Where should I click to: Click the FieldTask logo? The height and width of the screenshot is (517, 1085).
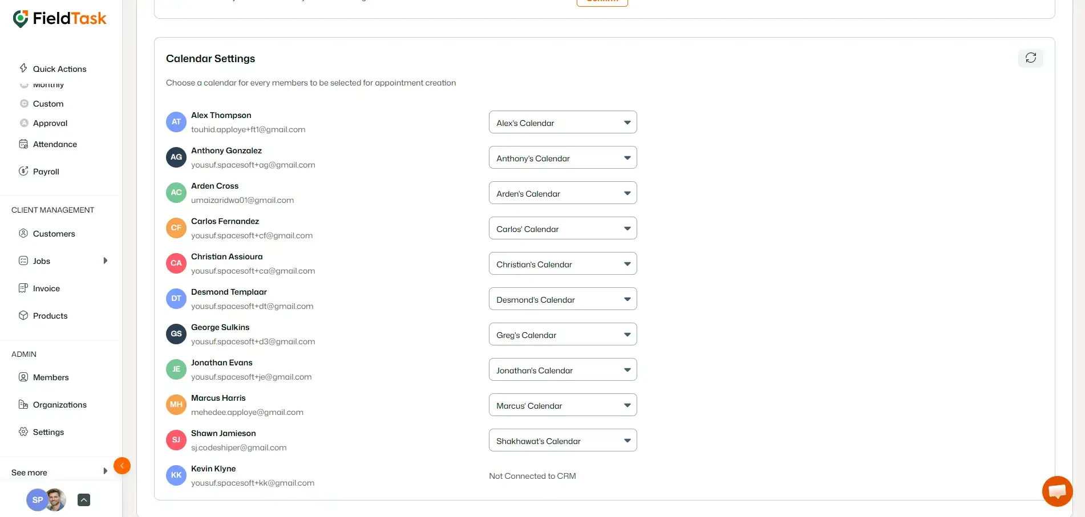coord(59,19)
